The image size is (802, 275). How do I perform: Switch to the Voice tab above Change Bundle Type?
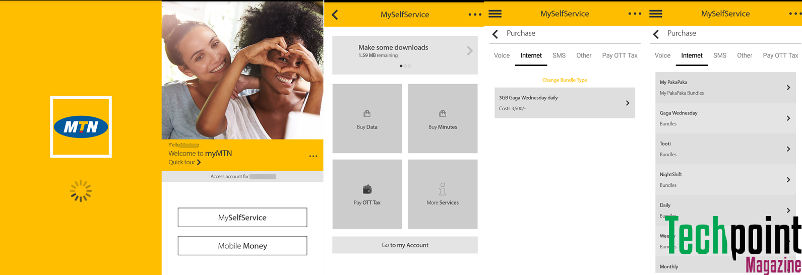tap(502, 55)
